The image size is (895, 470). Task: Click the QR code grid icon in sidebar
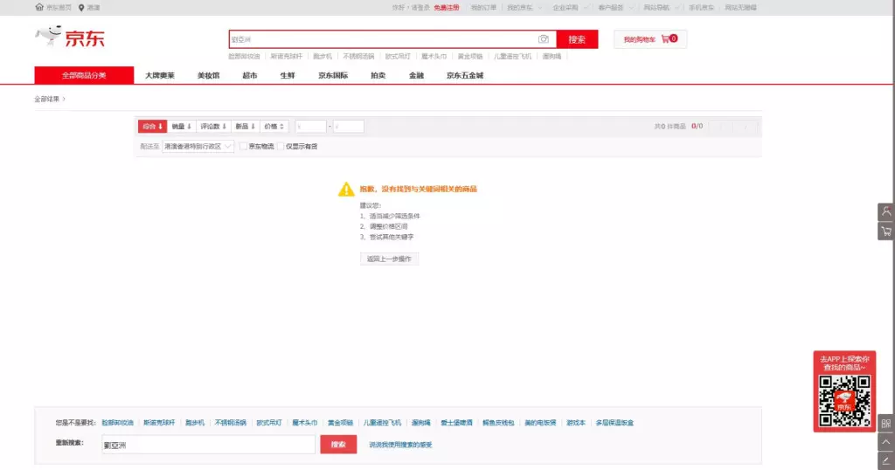[886, 423]
